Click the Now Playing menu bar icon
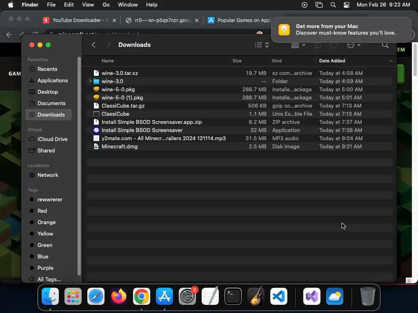This screenshot has width=418, height=313. coord(305,5)
